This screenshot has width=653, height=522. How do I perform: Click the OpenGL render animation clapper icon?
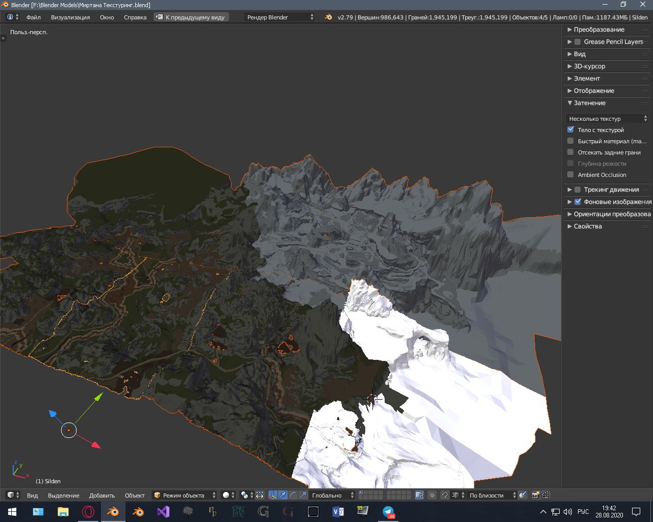[545, 495]
